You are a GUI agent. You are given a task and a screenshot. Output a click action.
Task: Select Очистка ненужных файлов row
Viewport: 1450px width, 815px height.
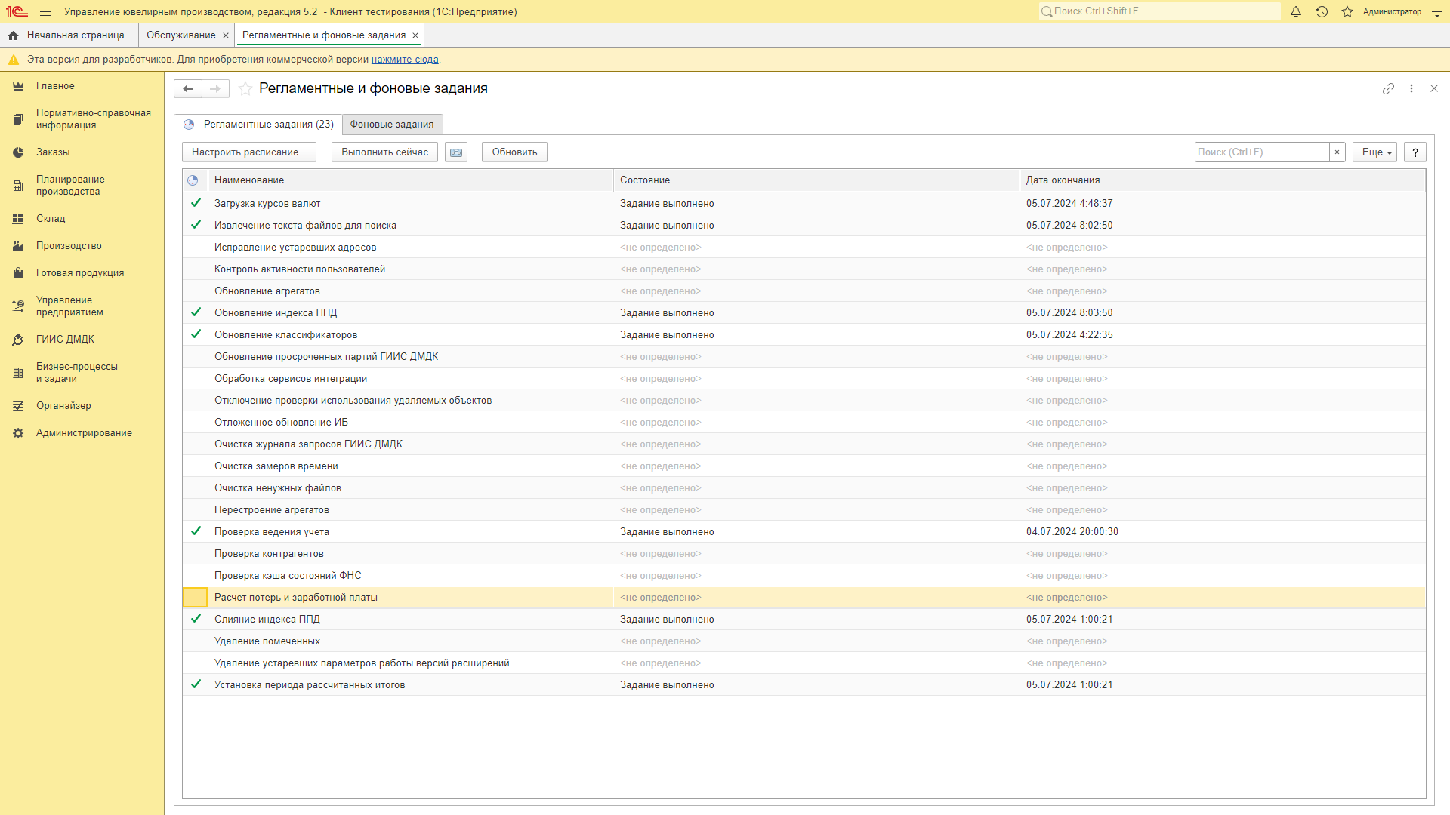click(x=804, y=488)
